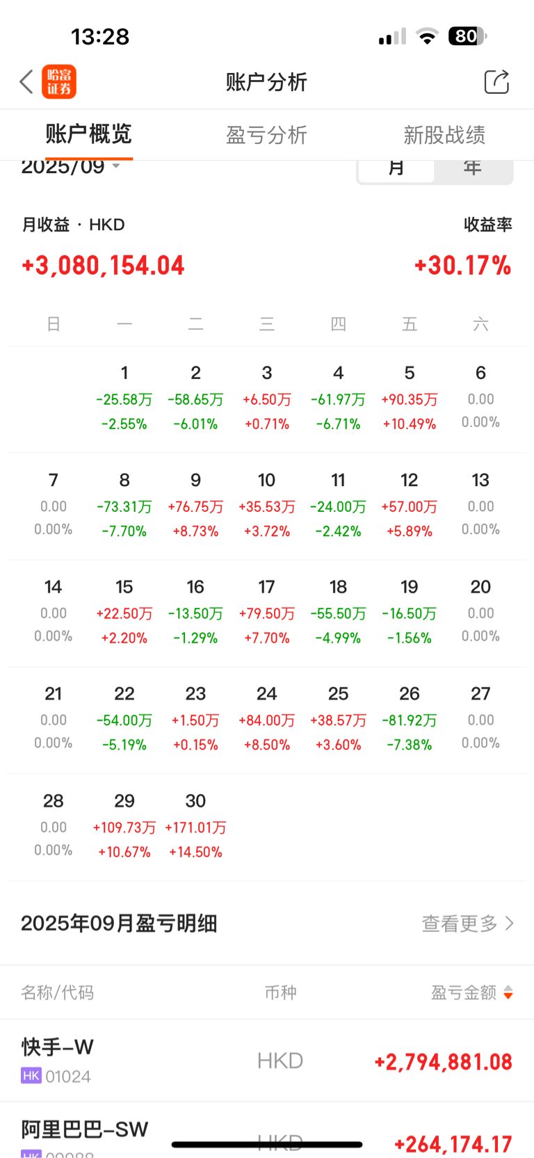Tap the 盈亏金额 sort arrows icon
Image resolution: width=534 pixels, height=1158 pixels.
[508, 992]
